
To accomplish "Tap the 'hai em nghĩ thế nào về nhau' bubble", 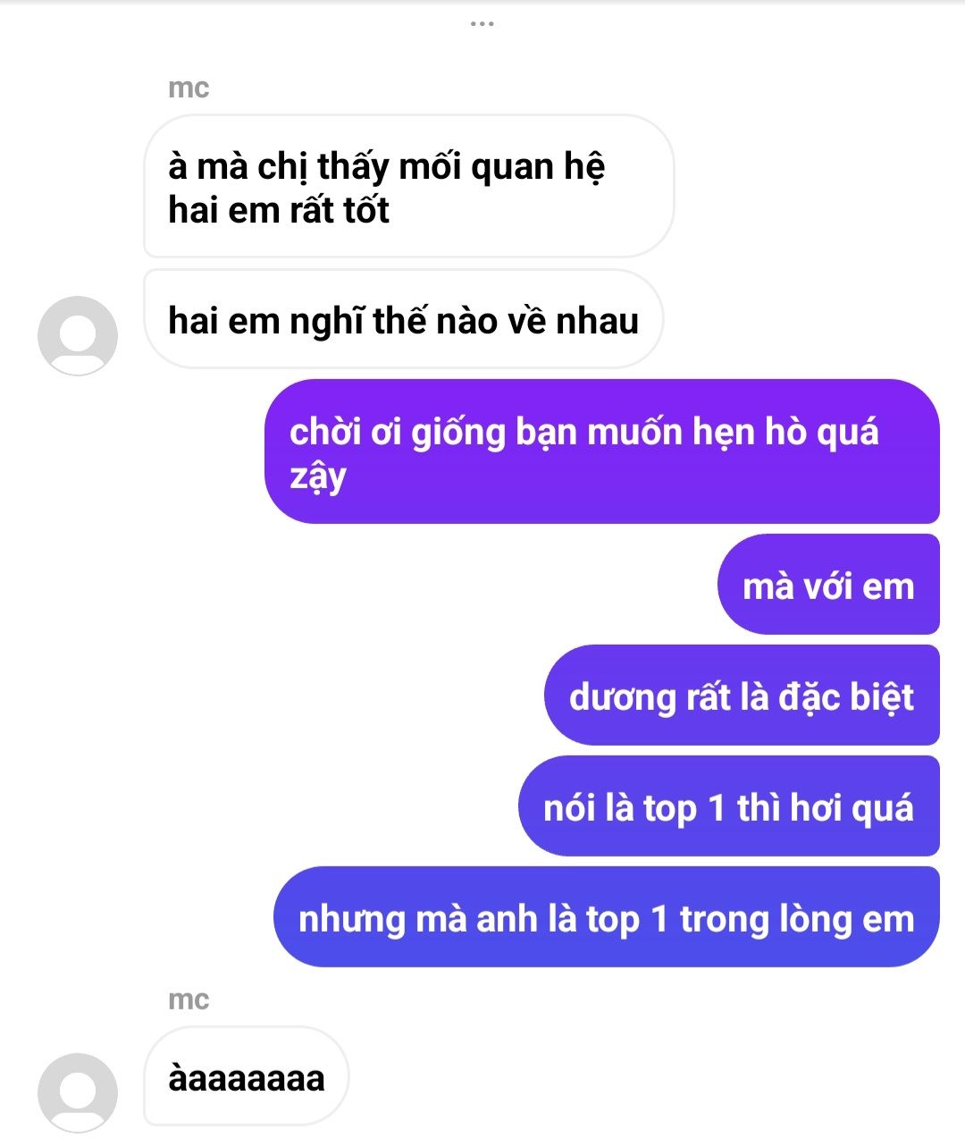I will [403, 319].
